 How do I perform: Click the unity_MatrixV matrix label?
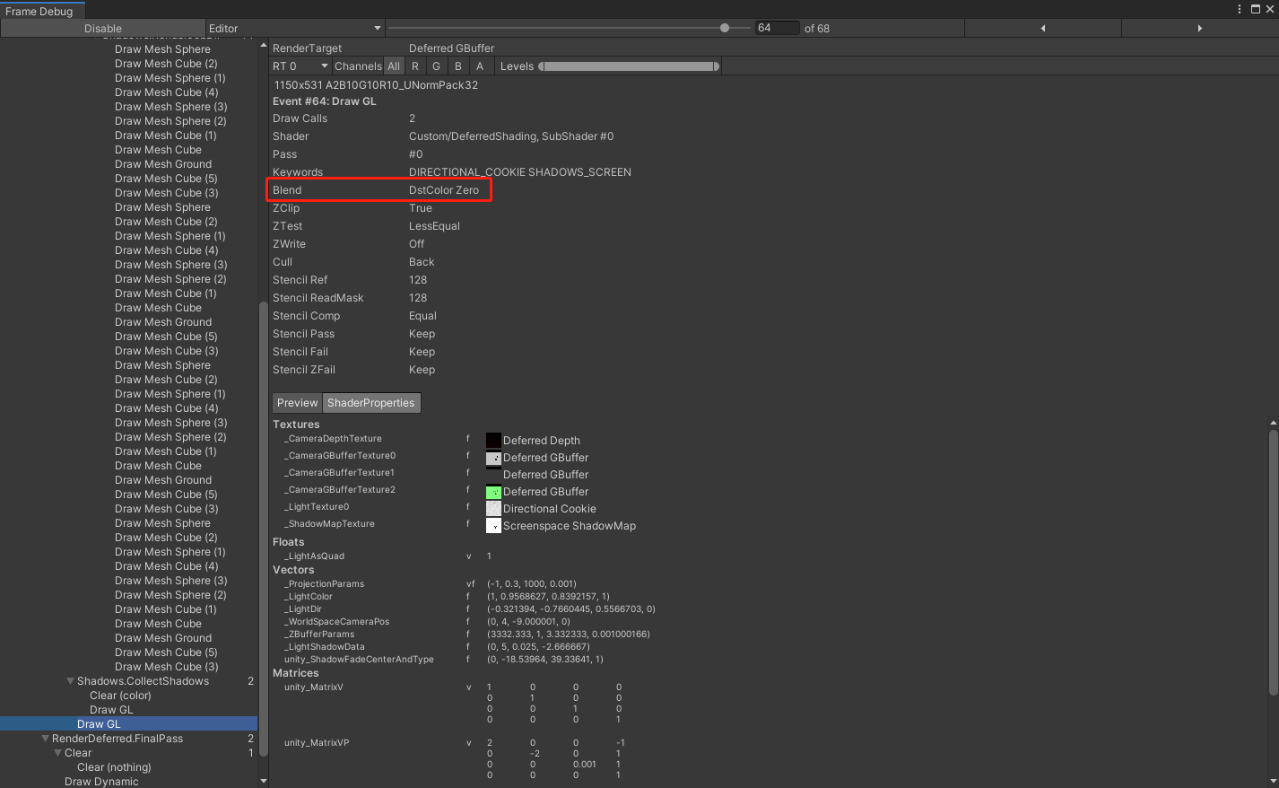point(314,687)
